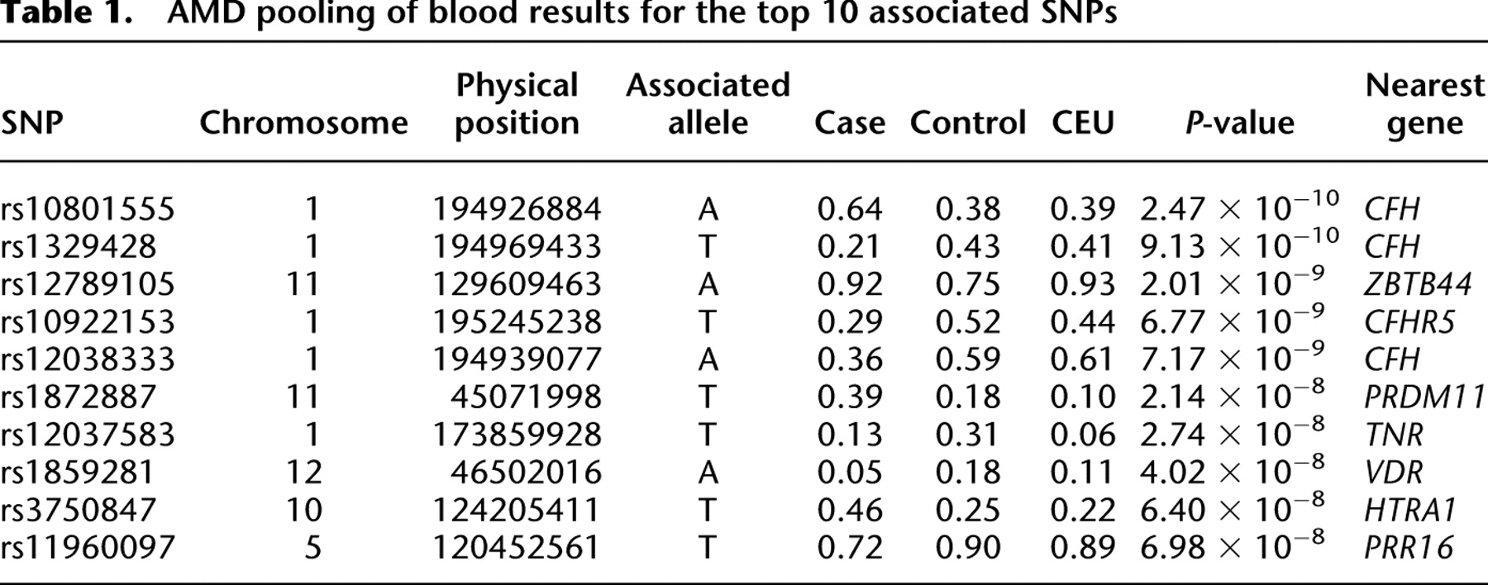Image resolution: width=1488 pixels, height=585 pixels.
Task: Click the PRDM11 gene name
Action: (1424, 397)
